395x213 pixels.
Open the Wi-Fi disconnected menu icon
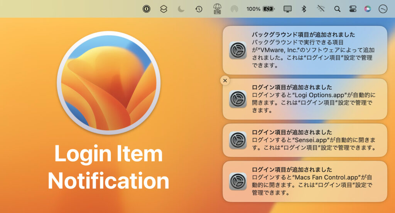click(321, 9)
